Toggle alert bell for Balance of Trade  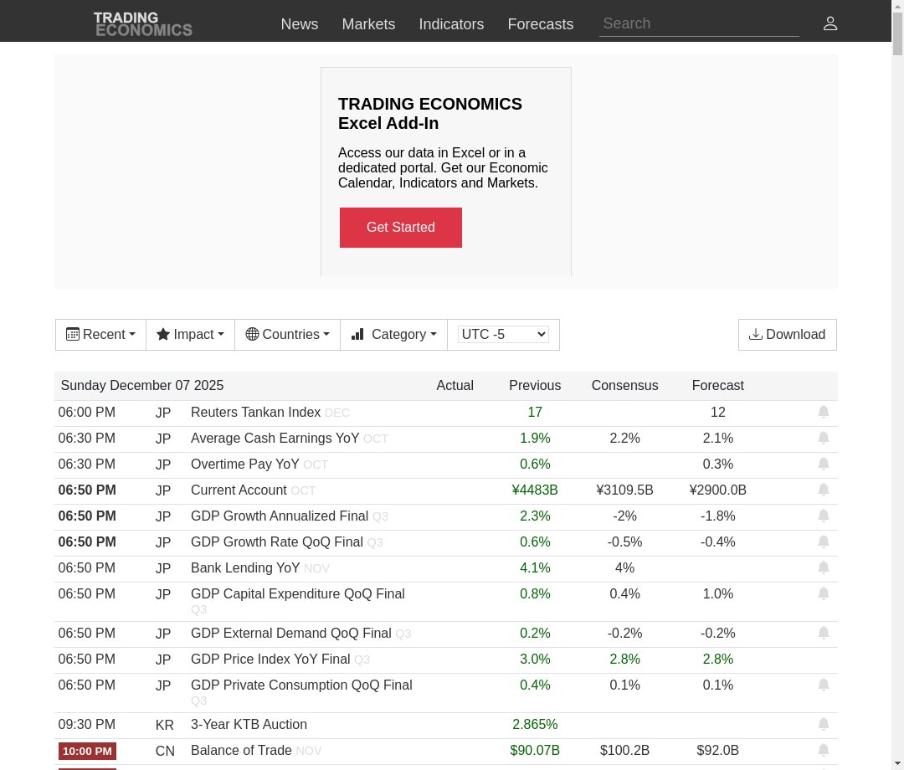tap(824, 750)
